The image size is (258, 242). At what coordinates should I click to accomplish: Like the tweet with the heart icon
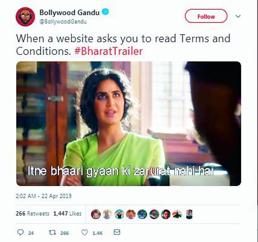pyautogui.click(x=84, y=232)
